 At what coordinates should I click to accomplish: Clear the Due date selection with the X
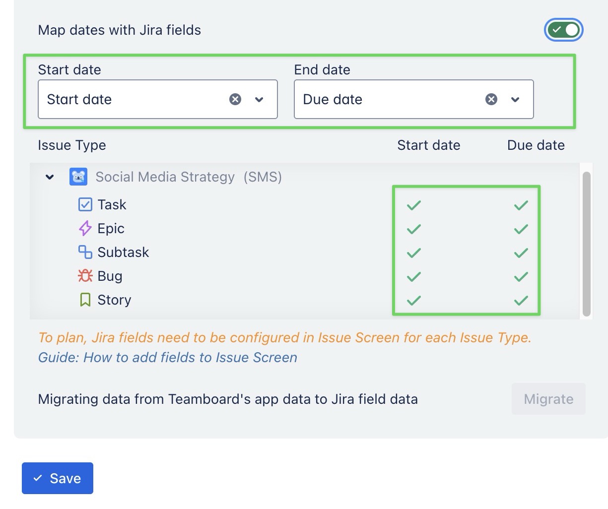coord(491,99)
